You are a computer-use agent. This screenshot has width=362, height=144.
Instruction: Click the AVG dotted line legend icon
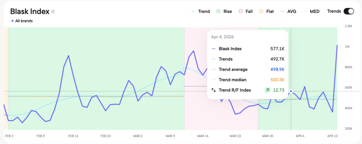click(x=282, y=11)
